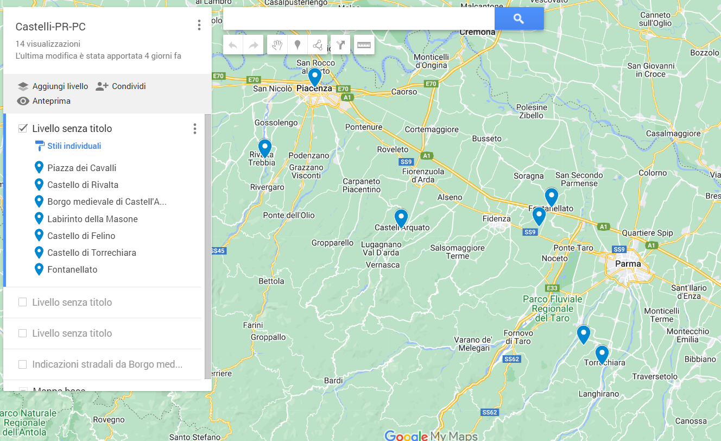
Task: Select Piazza dei Cavalli in the list
Action: click(x=81, y=168)
